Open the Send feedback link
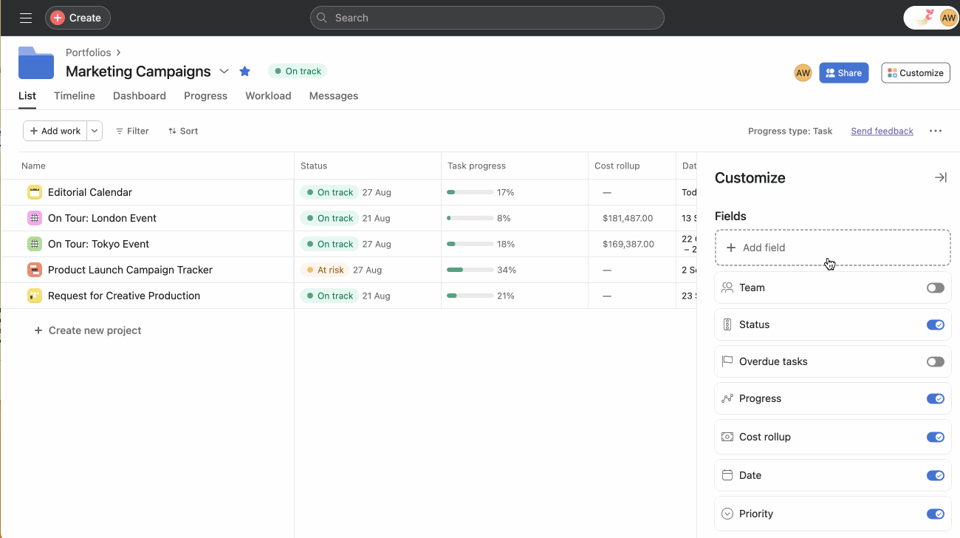Screen dimensions: 960x538 [x=882, y=131]
